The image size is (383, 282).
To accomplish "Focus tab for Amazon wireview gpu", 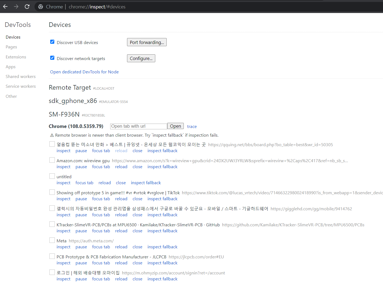I will tap(101, 167).
